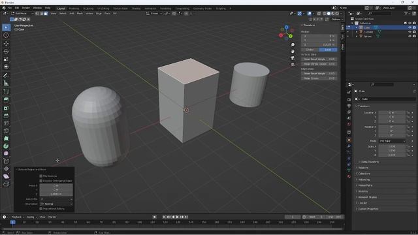This screenshot has height=235, width=418.
Task: Hide the Sphere object in outliner
Action: tap(410, 36)
